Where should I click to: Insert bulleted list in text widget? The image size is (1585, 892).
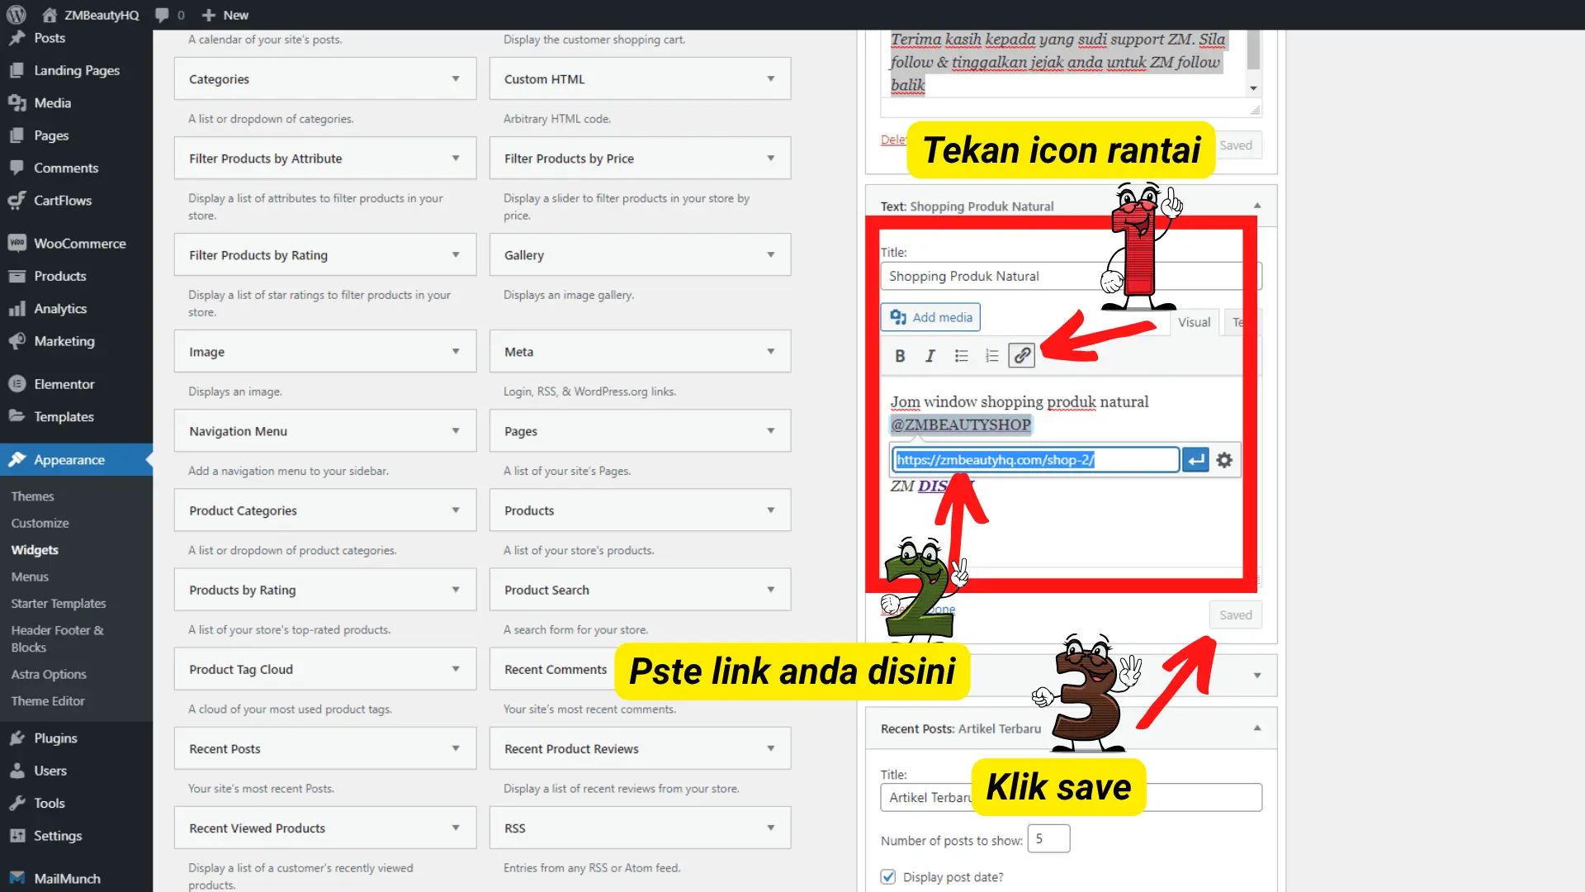coord(961,355)
